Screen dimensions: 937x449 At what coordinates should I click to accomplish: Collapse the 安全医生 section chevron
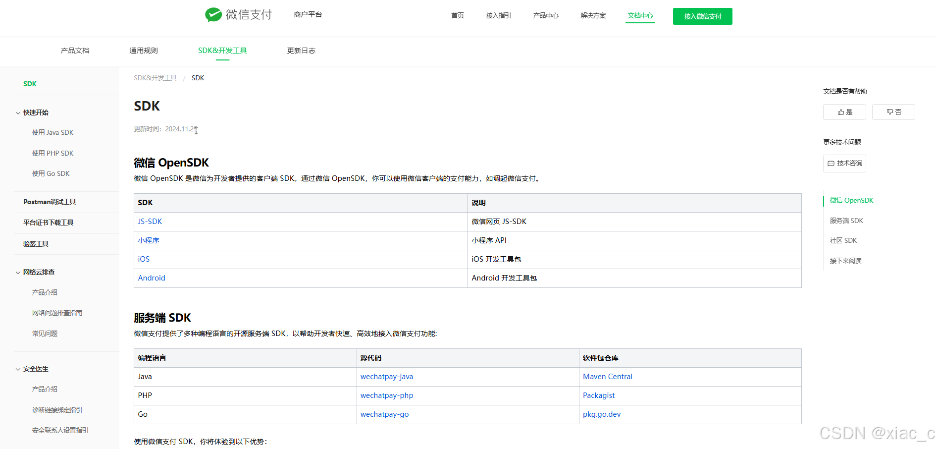pyautogui.click(x=18, y=369)
